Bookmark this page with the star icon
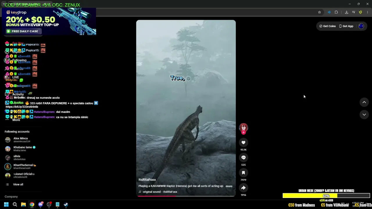The image size is (372, 209). click(x=319, y=12)
